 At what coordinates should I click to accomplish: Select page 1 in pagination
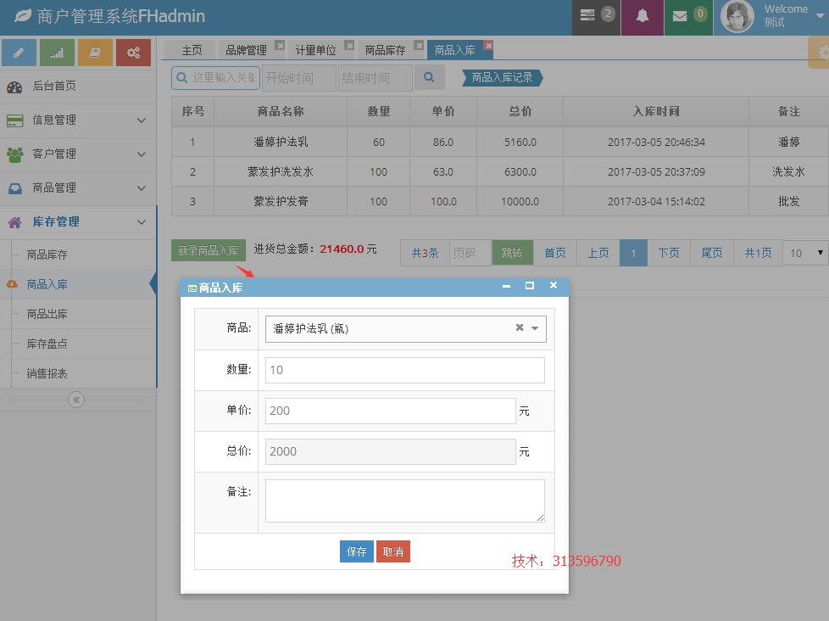[633, 253]
